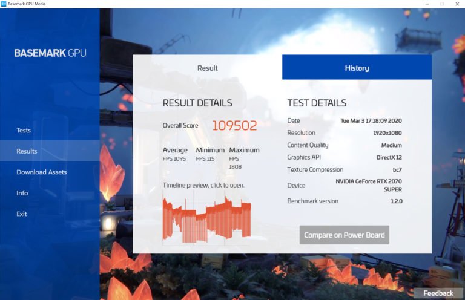Click the Date label
Image resolution: width=465 pixels, height=300 pixels.
pyautogui.click(x=294, y=120)
